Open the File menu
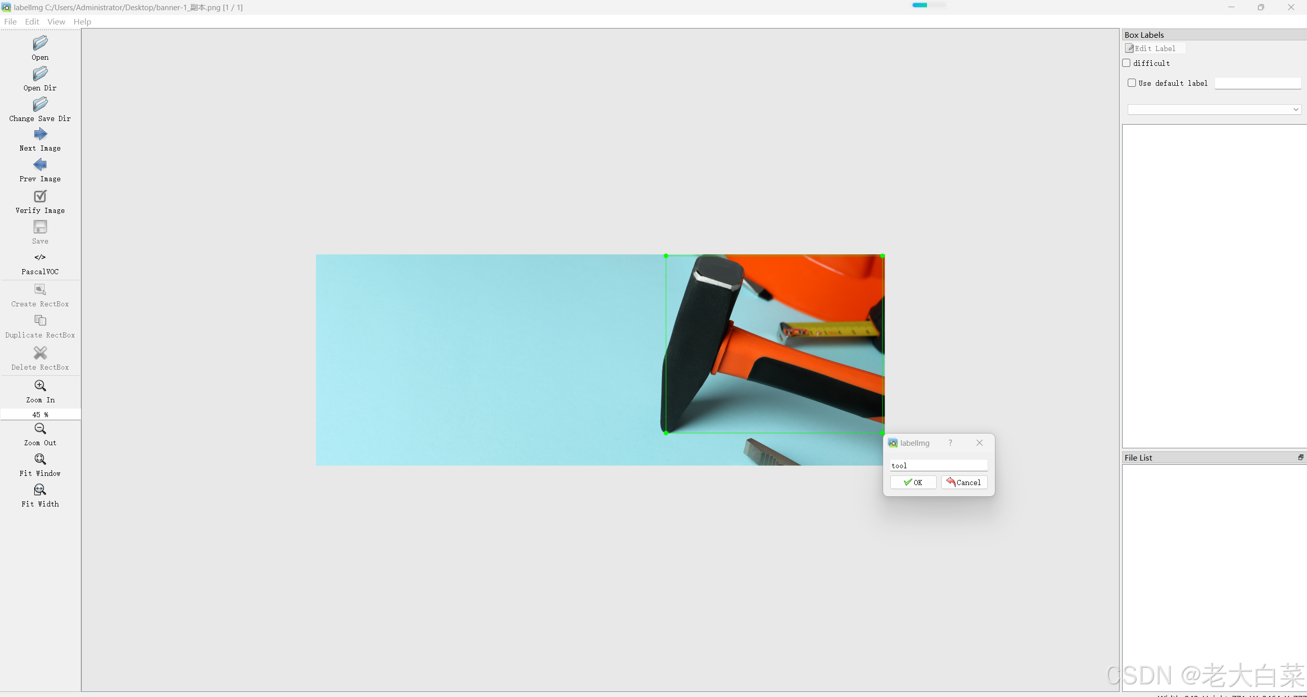Viewport: 1307px width, 697px height. coord(10,21)
